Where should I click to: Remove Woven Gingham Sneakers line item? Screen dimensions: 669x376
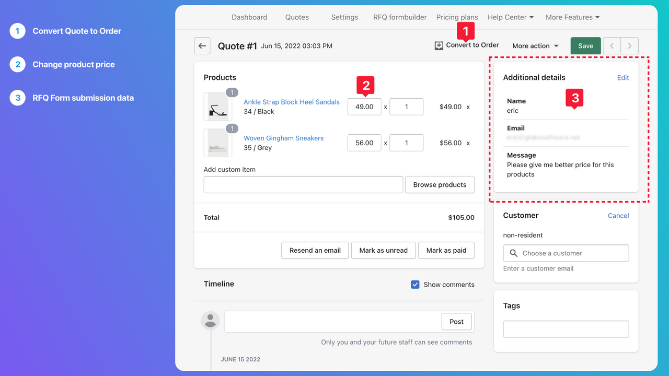coord(468,143)
